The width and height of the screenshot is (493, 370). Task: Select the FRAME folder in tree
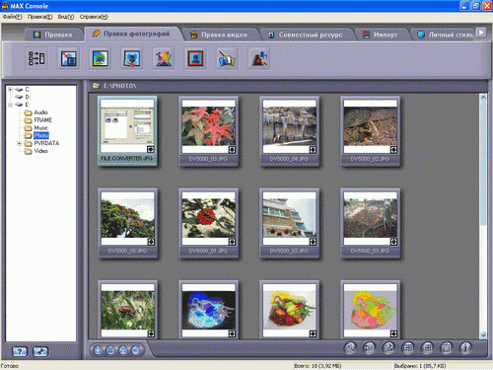43,120
